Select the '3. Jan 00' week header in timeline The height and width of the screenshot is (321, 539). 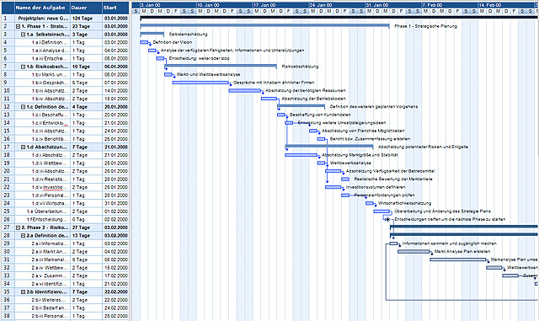click(x=168, y=5)
